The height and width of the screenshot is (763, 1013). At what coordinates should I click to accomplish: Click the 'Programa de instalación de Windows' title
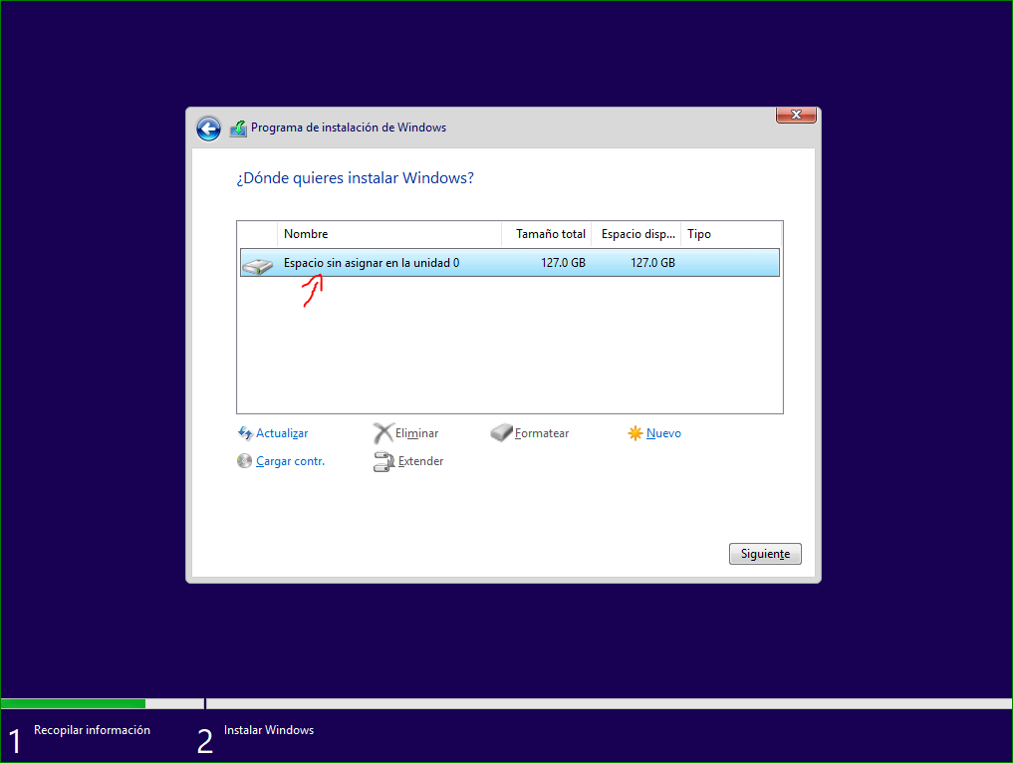pyautogui.click(x=349, y=127)
